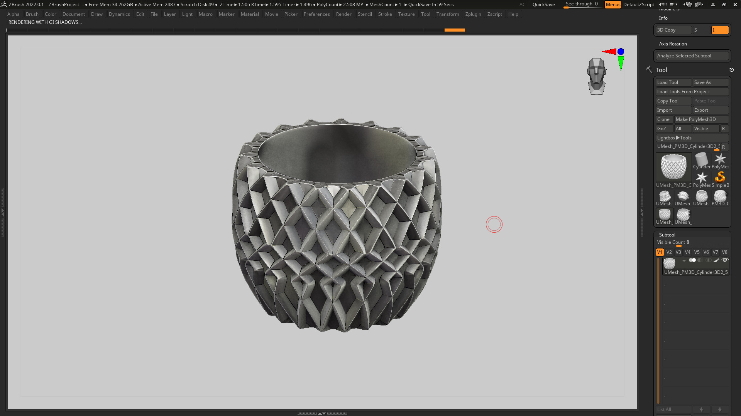Image resolution: width=741 pixels, height=416 pixels.
Task: Select subtraction boolean mode icon on subtool
Action: (x=700, y=260)
